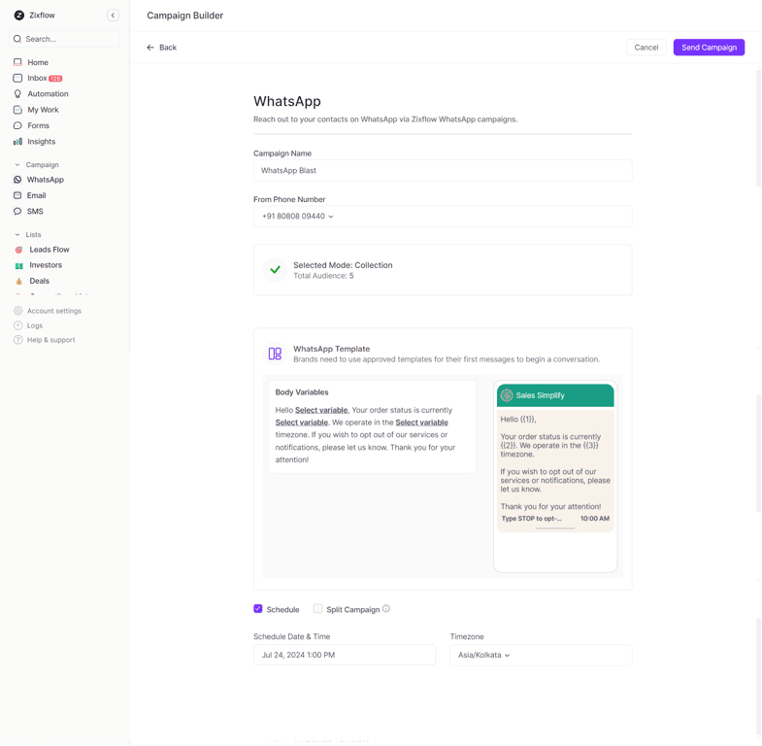Click the Automation lightbulb icon
This screenshot has width=762, height=746.
(x=17, y=94)
